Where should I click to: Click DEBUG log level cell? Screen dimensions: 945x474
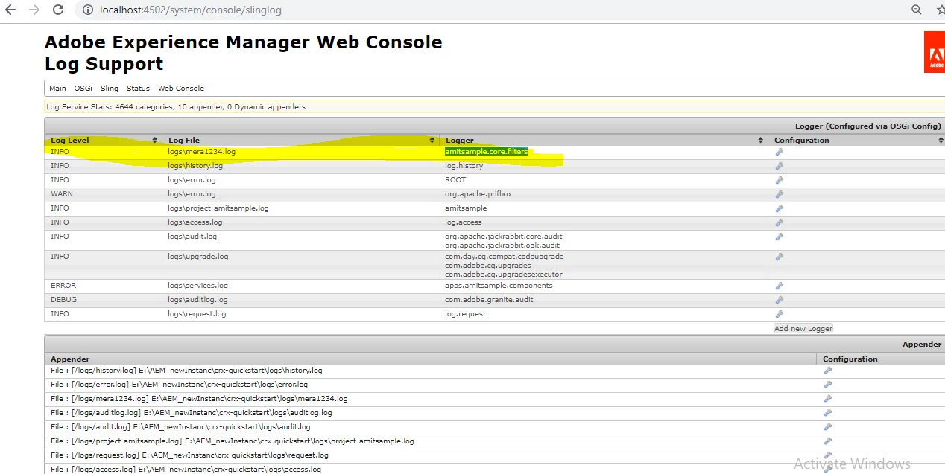coord(63,300)
